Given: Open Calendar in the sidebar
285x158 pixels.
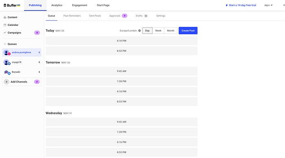Looking at the screenshot, I should pos(13,25).
